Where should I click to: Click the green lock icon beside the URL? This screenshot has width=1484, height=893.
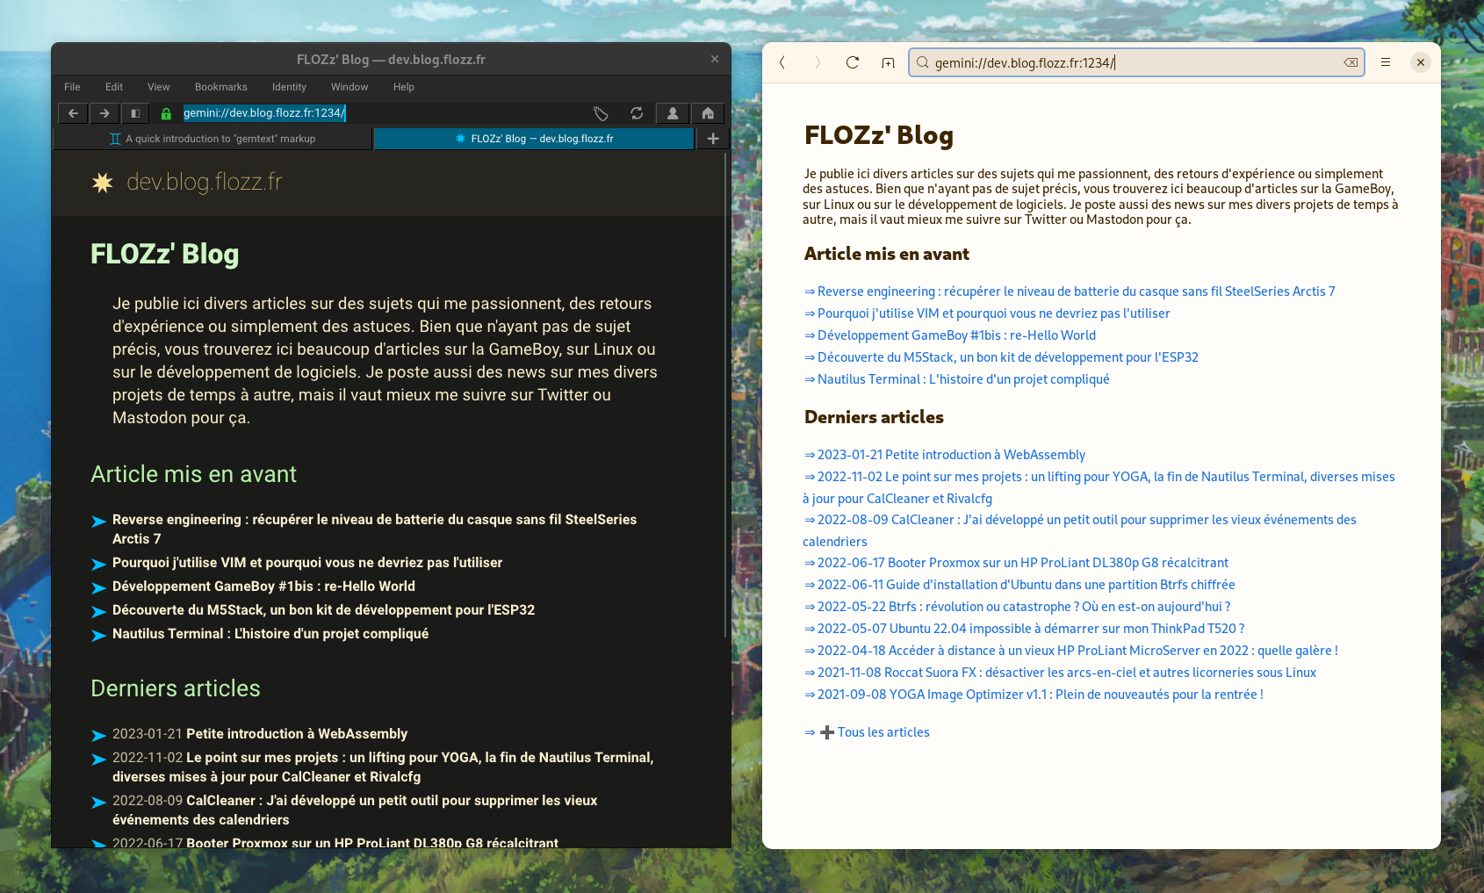(166, 113)
